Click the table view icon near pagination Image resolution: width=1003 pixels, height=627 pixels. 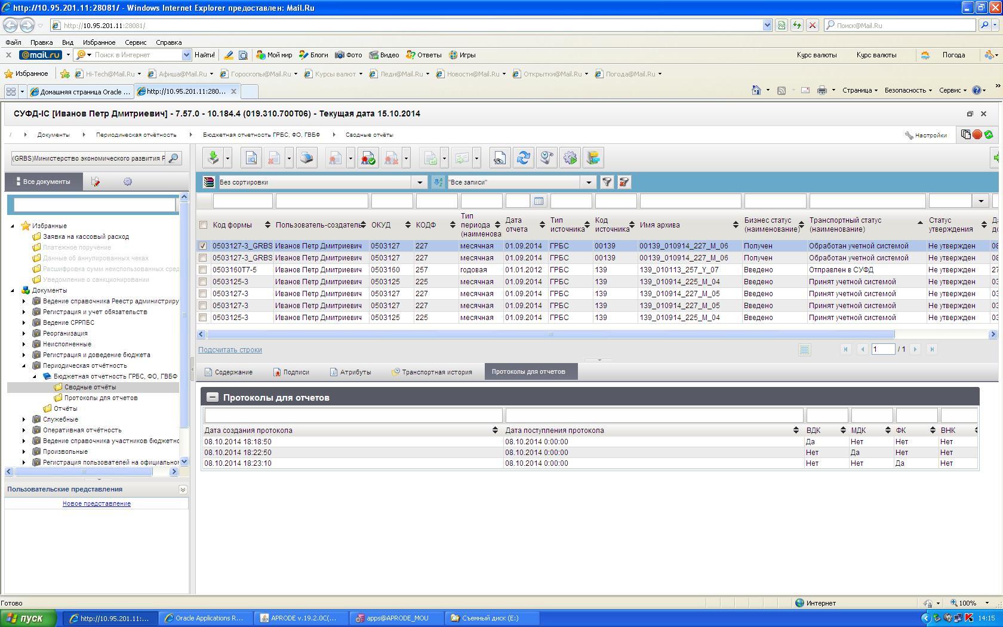click(x=804, y=349)
